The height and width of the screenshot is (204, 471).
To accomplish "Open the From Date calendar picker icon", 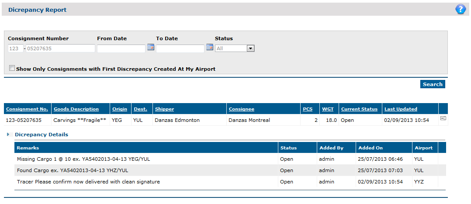I will [151, 47].
